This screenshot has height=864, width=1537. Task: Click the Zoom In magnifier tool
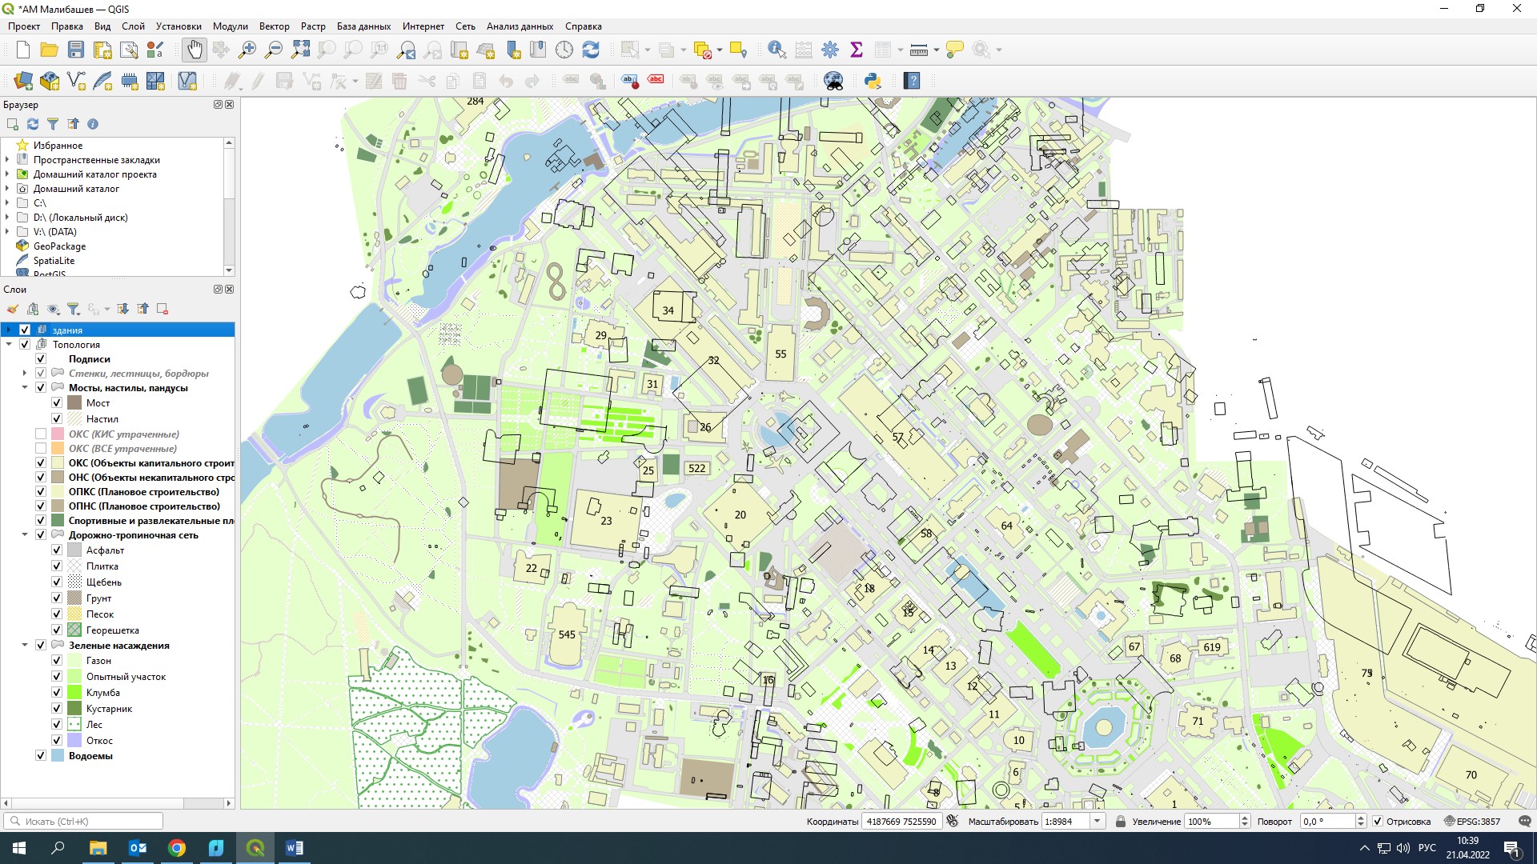point(247,50)
